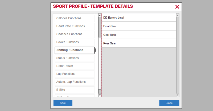Screen dimensions: 213x111
Task: Open the Autom. Lap Functions category
Action: tap(75, 82)
